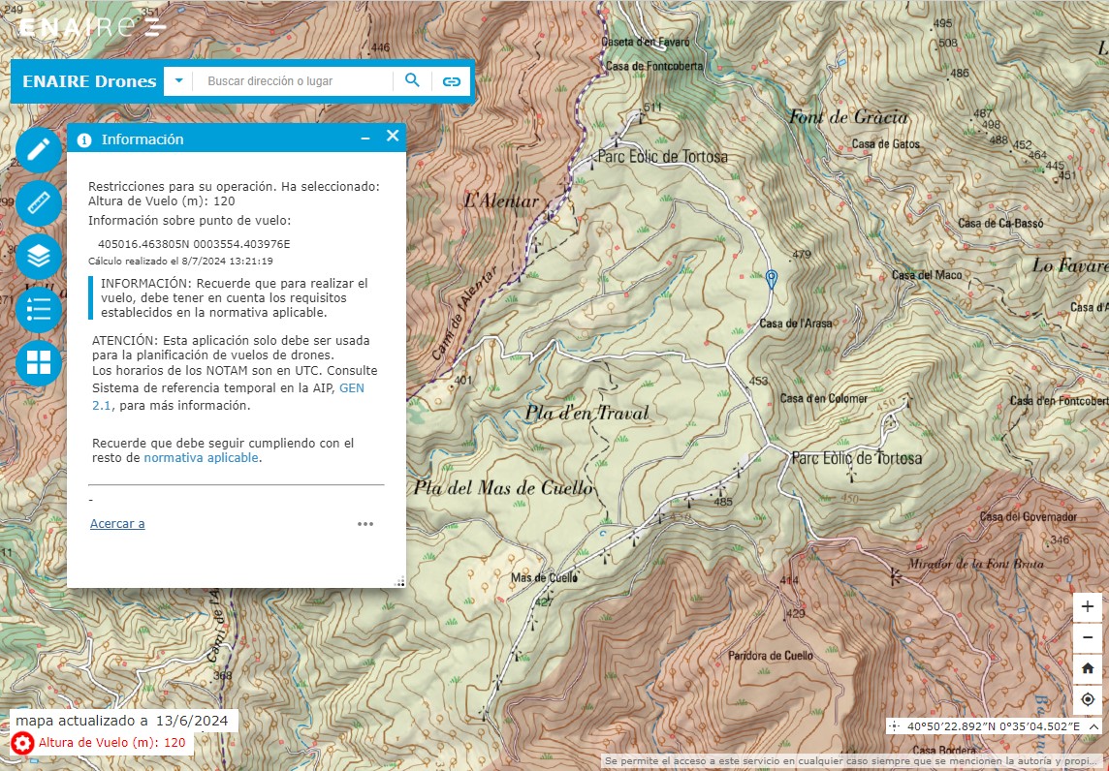Click the 'Buscar dirección o lugar' field

296,81
